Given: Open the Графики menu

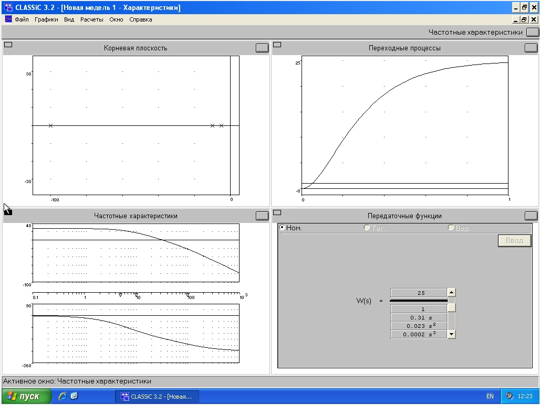Looking at the screenshot, I should (x=46, y=19).
